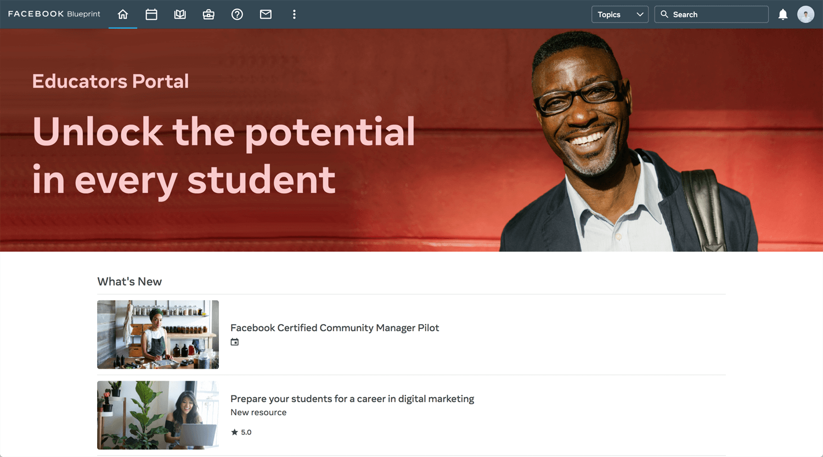
Task: Click the 'What's New' heading
Action: pyautogui.click(x=129, y=282)
